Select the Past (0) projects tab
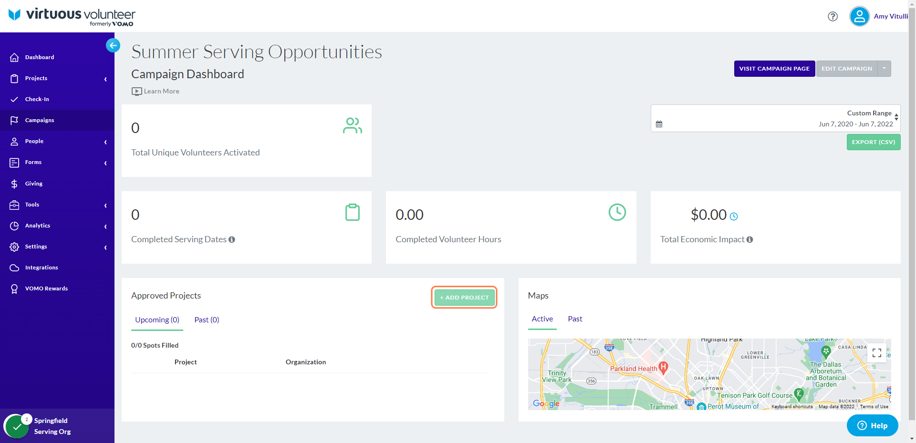 [207, 320]
